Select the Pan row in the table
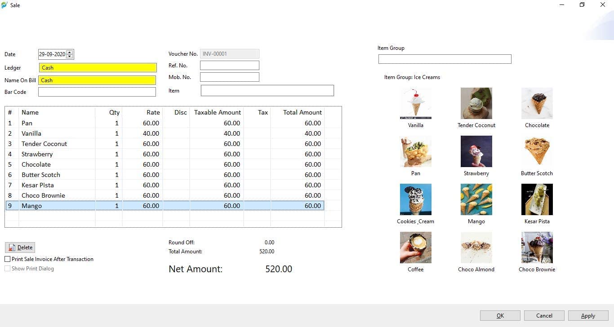 pyautogui.click(x=165, y=123)
